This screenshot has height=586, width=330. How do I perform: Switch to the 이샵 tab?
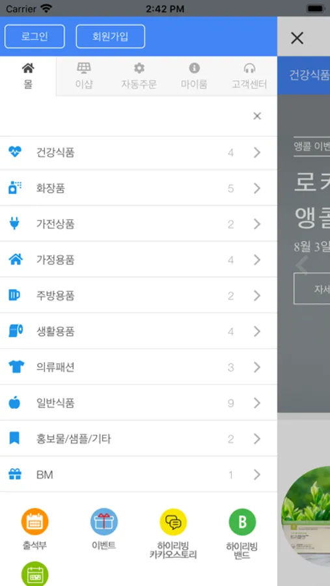(x=84, y=76)
